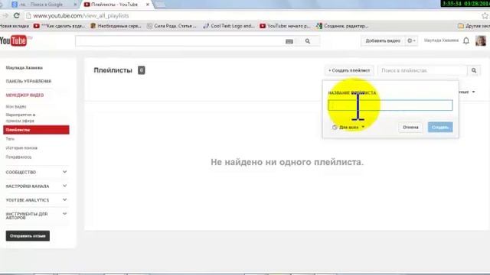The image size is (490, 275).
Task: Open ПАНЕЛЬ УПРАВЛЕНИЯ in the sidebar
Action: [x=28, y=82]
